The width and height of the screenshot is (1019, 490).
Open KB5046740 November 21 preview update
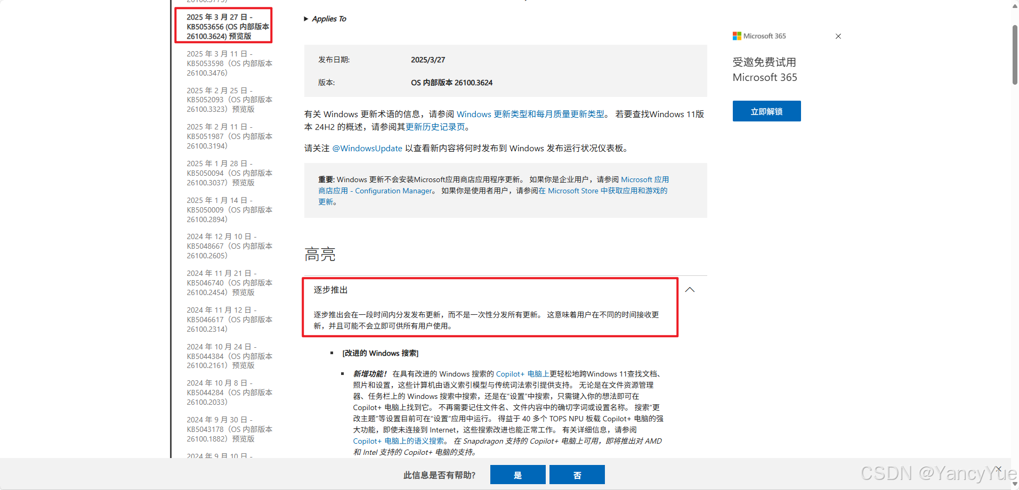[x=229, y=283]
